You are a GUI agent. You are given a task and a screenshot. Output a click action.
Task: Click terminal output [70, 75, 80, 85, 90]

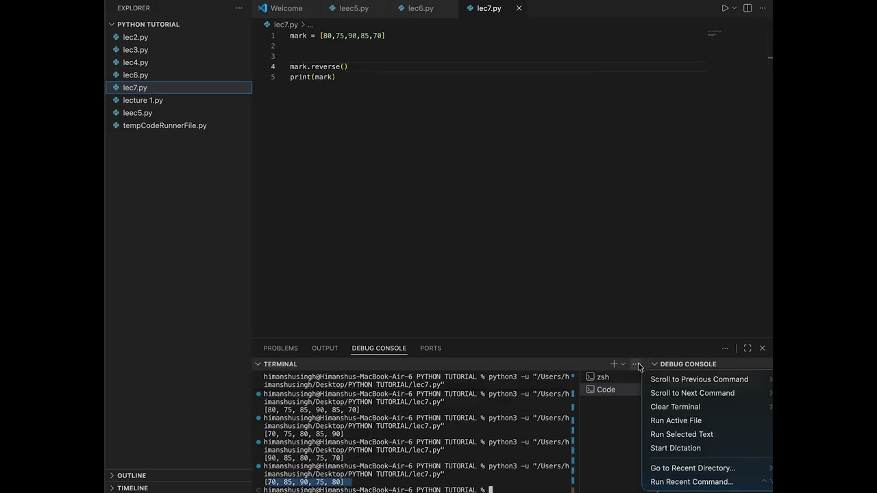(x=304, y=434)
